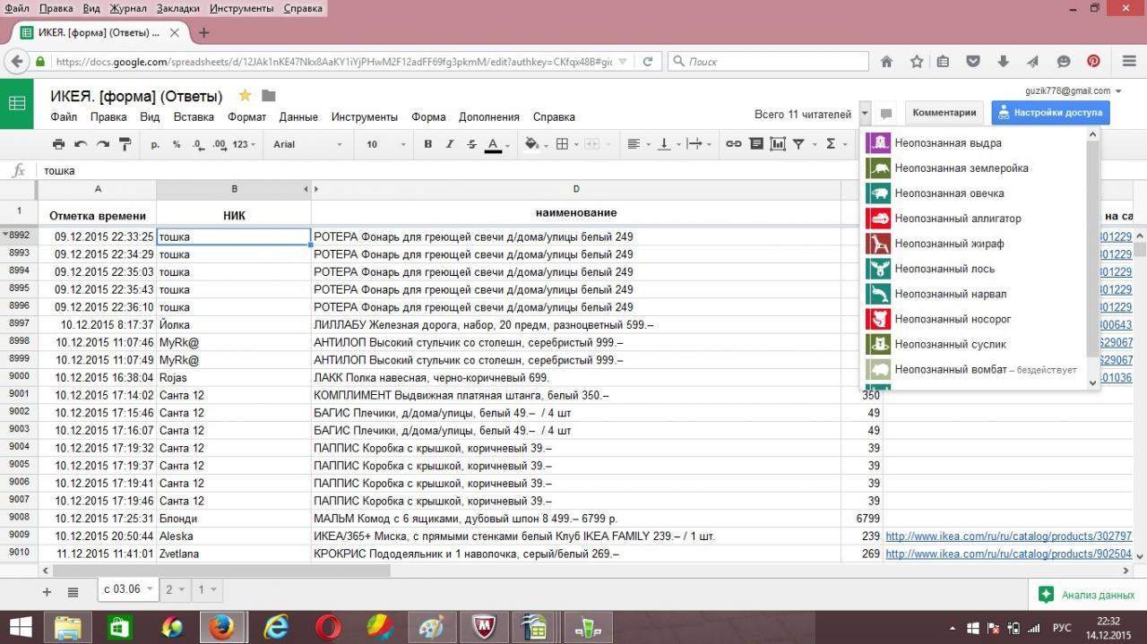Open Firefox downloads arrow

click(1003, 62)
